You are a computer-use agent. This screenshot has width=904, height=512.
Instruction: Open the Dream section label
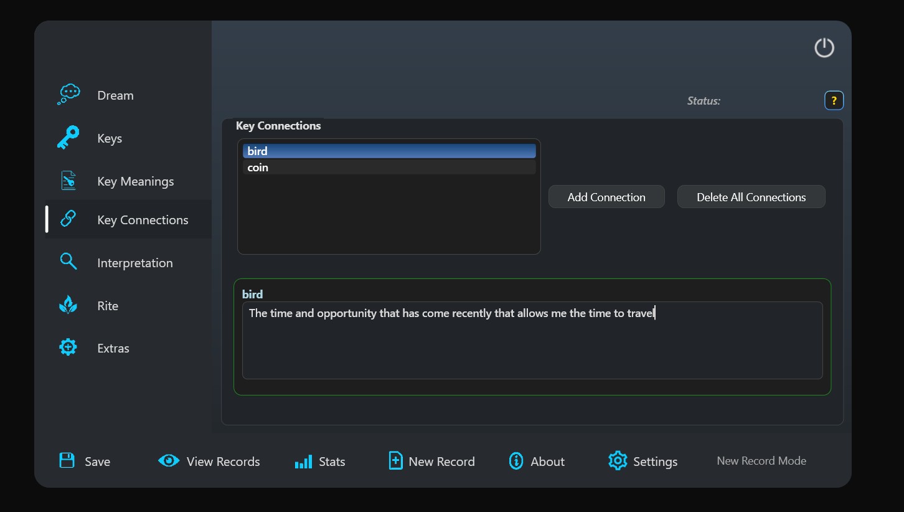point(115,95)
